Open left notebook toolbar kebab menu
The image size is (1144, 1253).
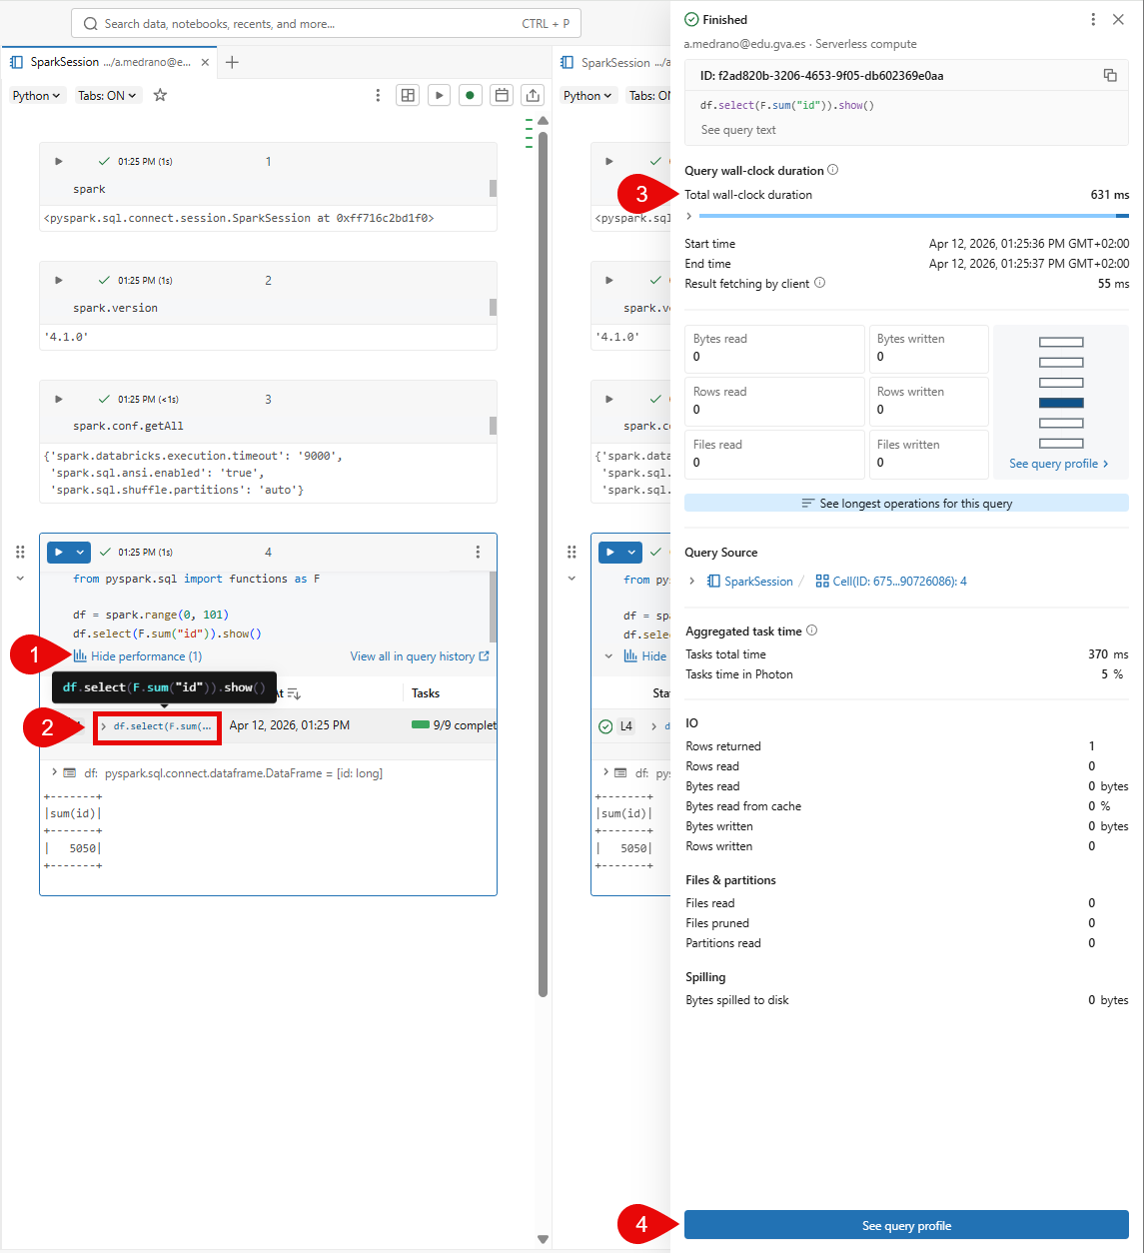pyautogui.click(x=378, y=95)
